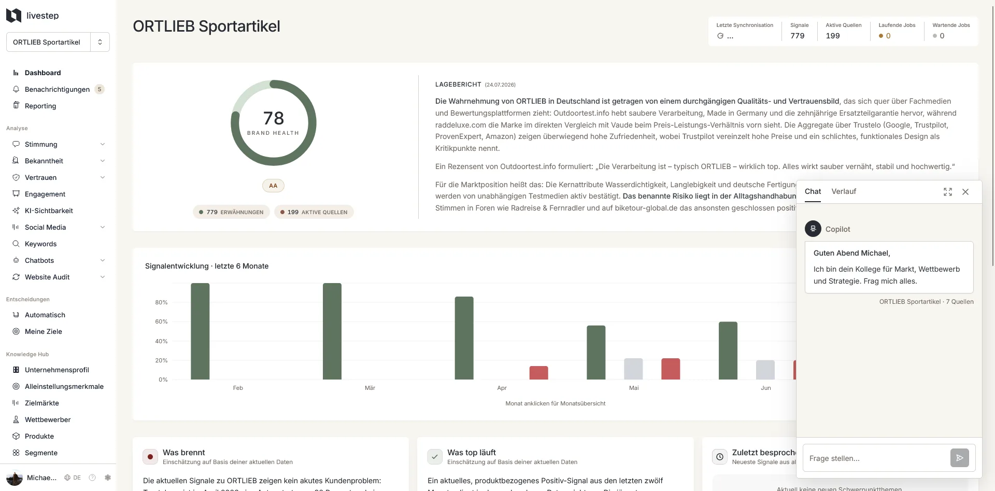
Task: Focus the Frage stellen input field
Action: point(876,458)
